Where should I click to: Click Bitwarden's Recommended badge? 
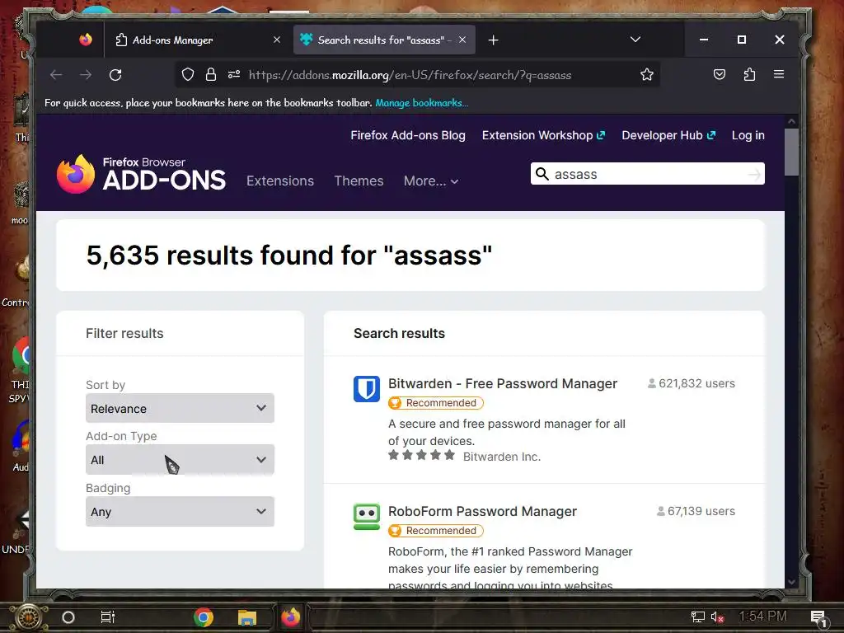click(x=435, y=402)
